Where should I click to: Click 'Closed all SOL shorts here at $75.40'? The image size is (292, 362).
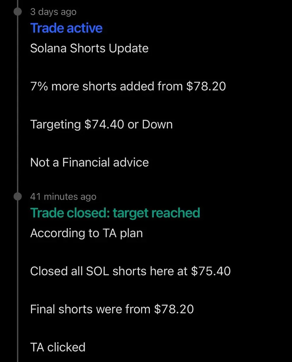click(130, 271)
